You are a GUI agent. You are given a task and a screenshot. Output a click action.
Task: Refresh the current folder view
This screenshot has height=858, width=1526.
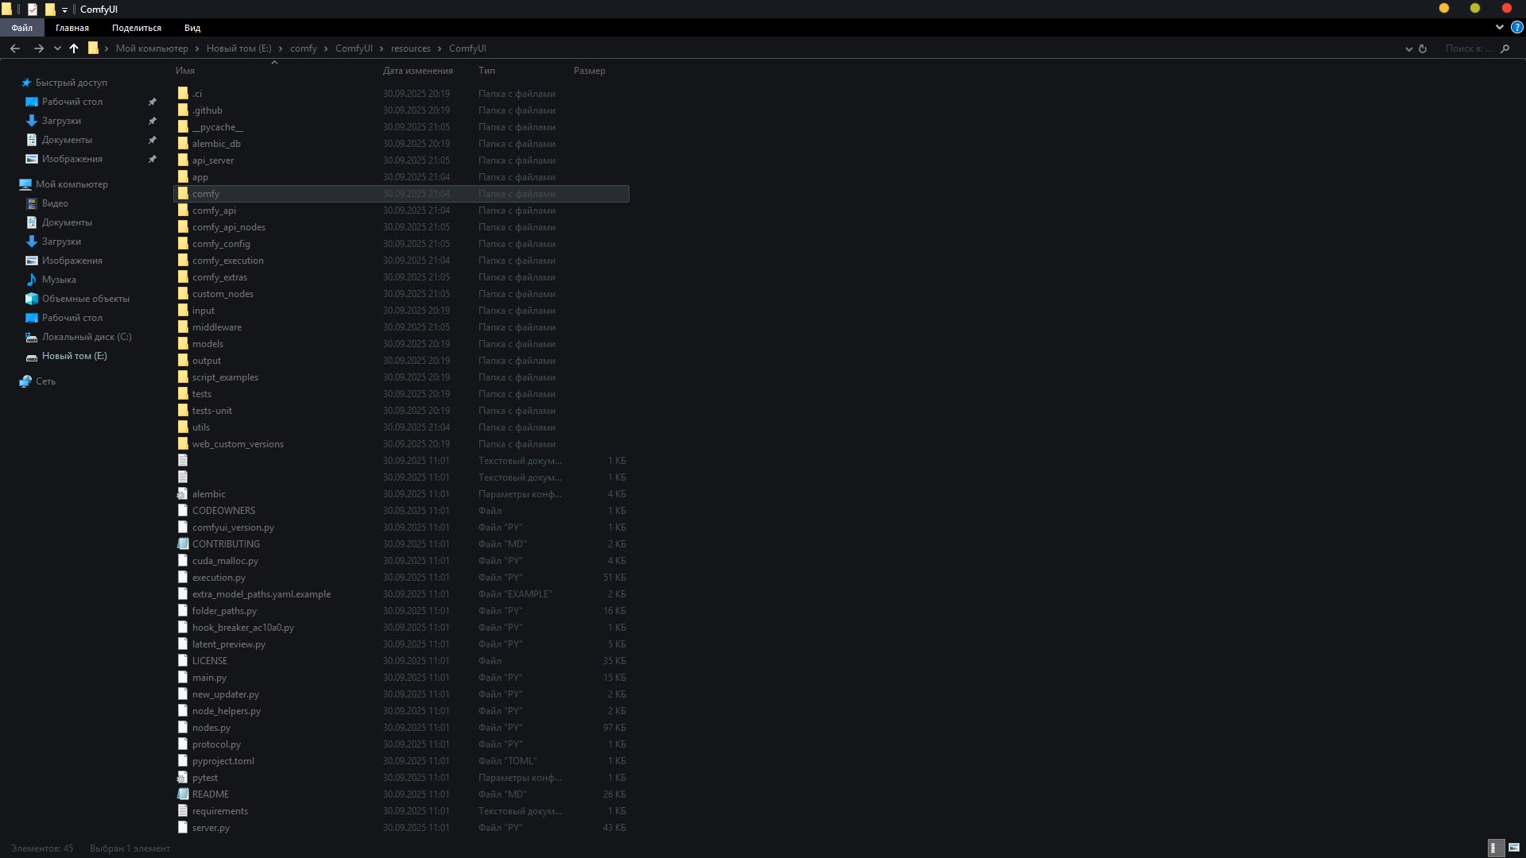[x=1423, y=48]
